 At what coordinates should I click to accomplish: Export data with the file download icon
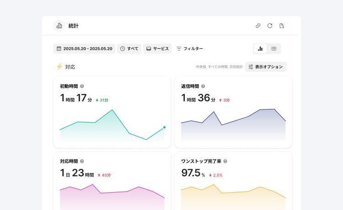282,26
